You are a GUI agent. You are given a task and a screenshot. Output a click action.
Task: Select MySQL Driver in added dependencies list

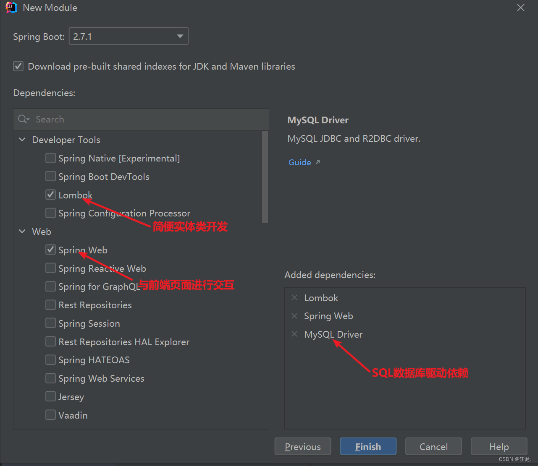(x=333, y=334)
